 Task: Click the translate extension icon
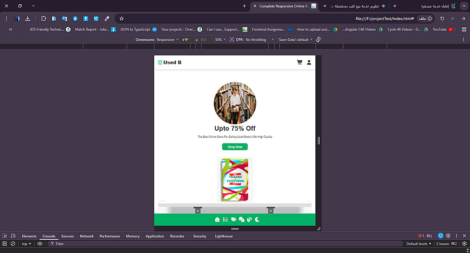tap(64, 19)
